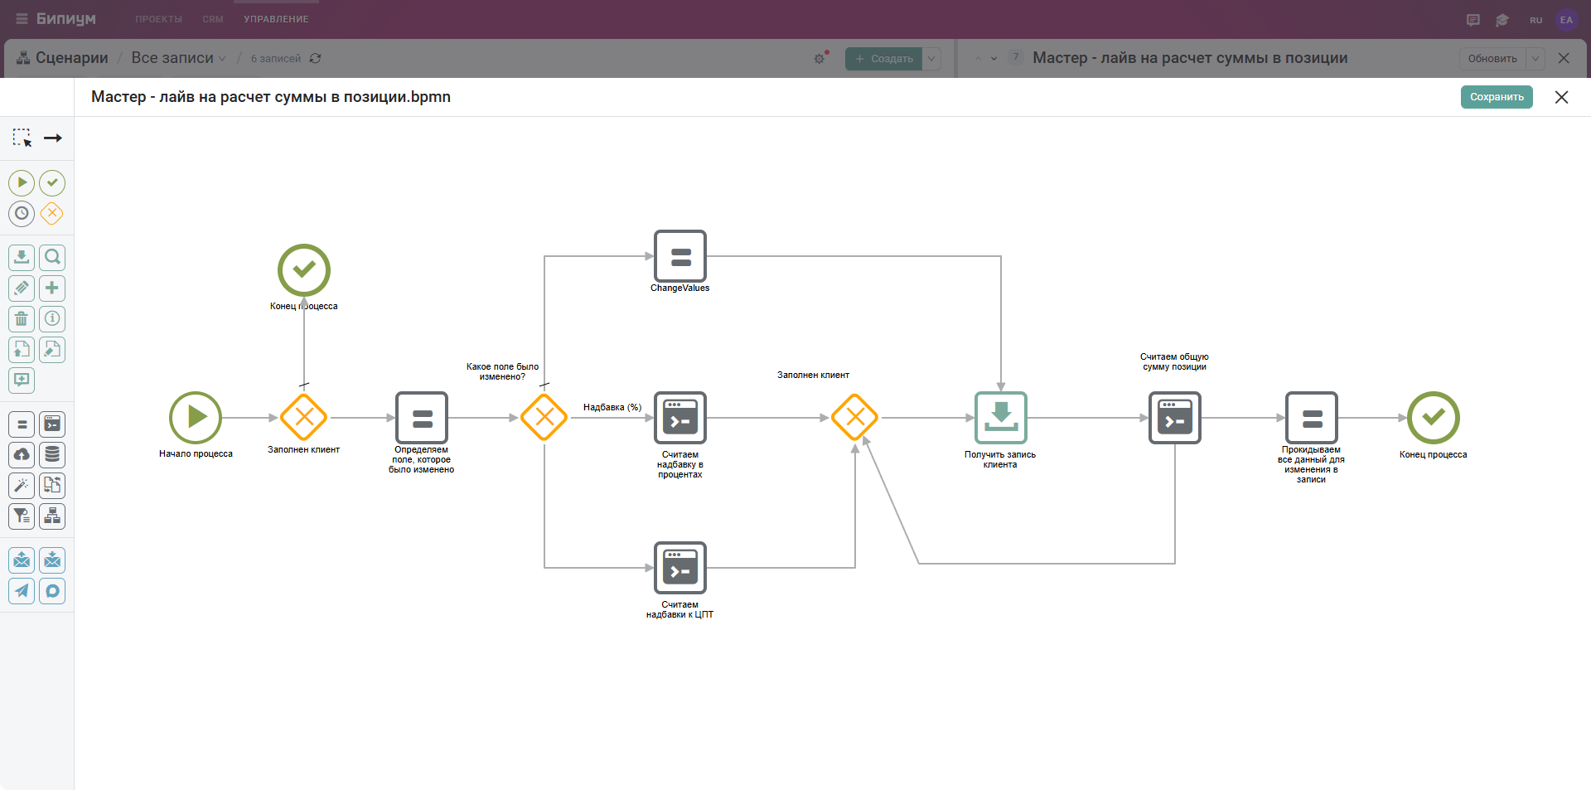Pick the end event checkmark in palette
Image resolution: width=1591 pixels, height=790 pixels.
coord(52,182)
